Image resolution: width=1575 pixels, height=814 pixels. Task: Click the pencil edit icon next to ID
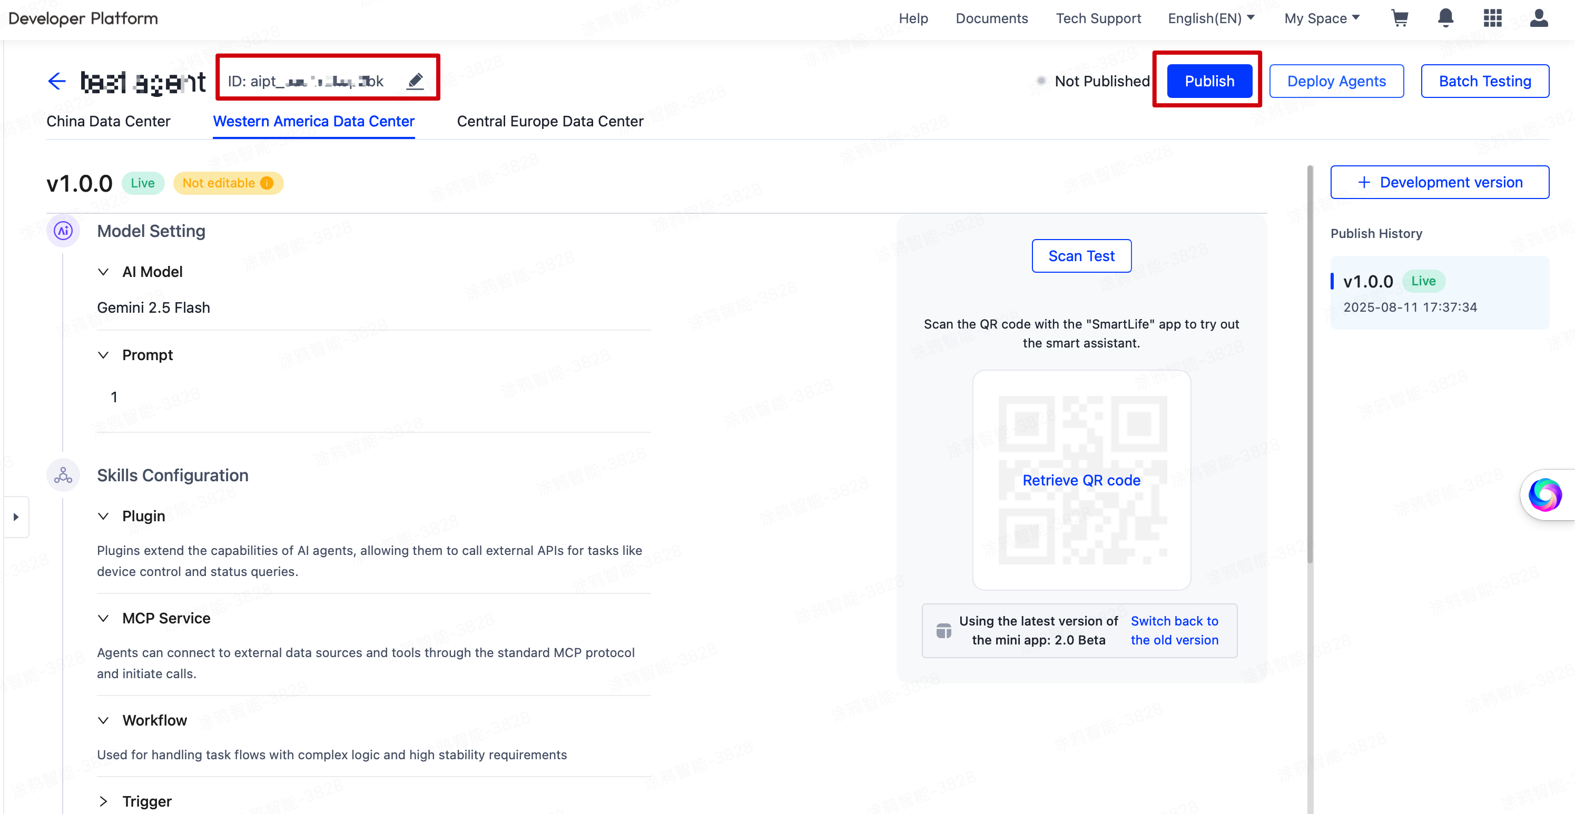tap(415, 81)
